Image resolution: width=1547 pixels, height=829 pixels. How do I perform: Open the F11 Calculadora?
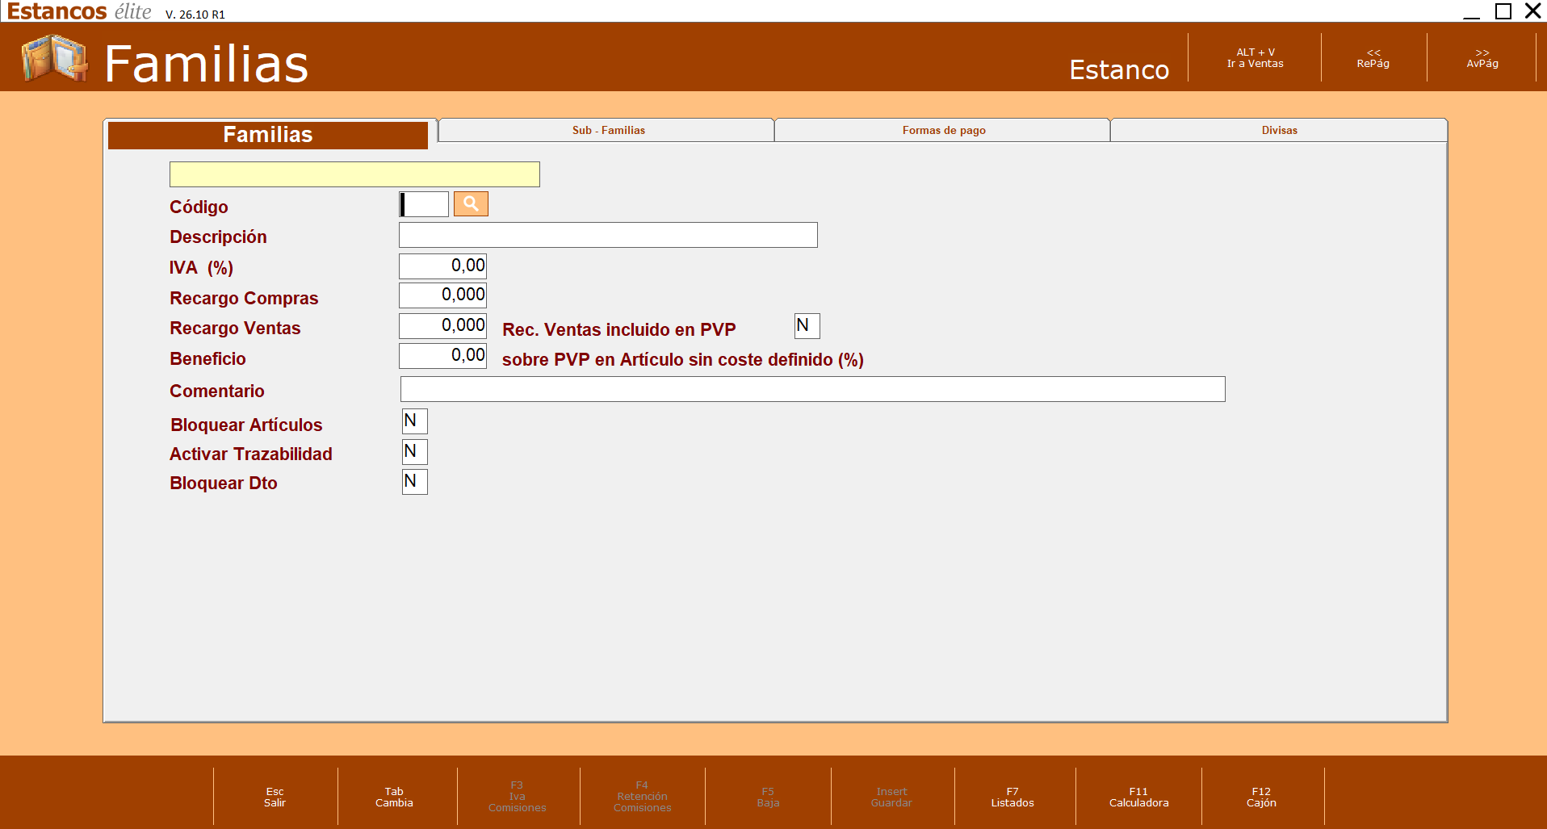pos(1138,797)
